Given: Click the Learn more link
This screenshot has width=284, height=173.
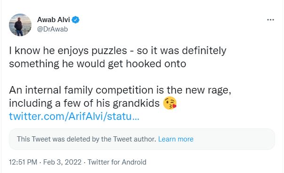Looking at the screenshot, I should [x=176, y=139].
